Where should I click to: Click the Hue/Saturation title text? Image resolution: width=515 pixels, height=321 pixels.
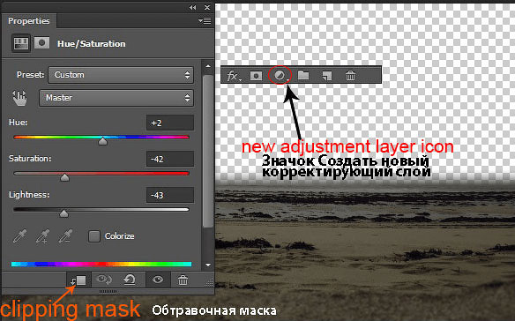tap(92, 44)
